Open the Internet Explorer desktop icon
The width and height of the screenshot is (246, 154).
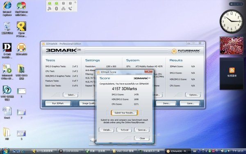tap(7, 9)
